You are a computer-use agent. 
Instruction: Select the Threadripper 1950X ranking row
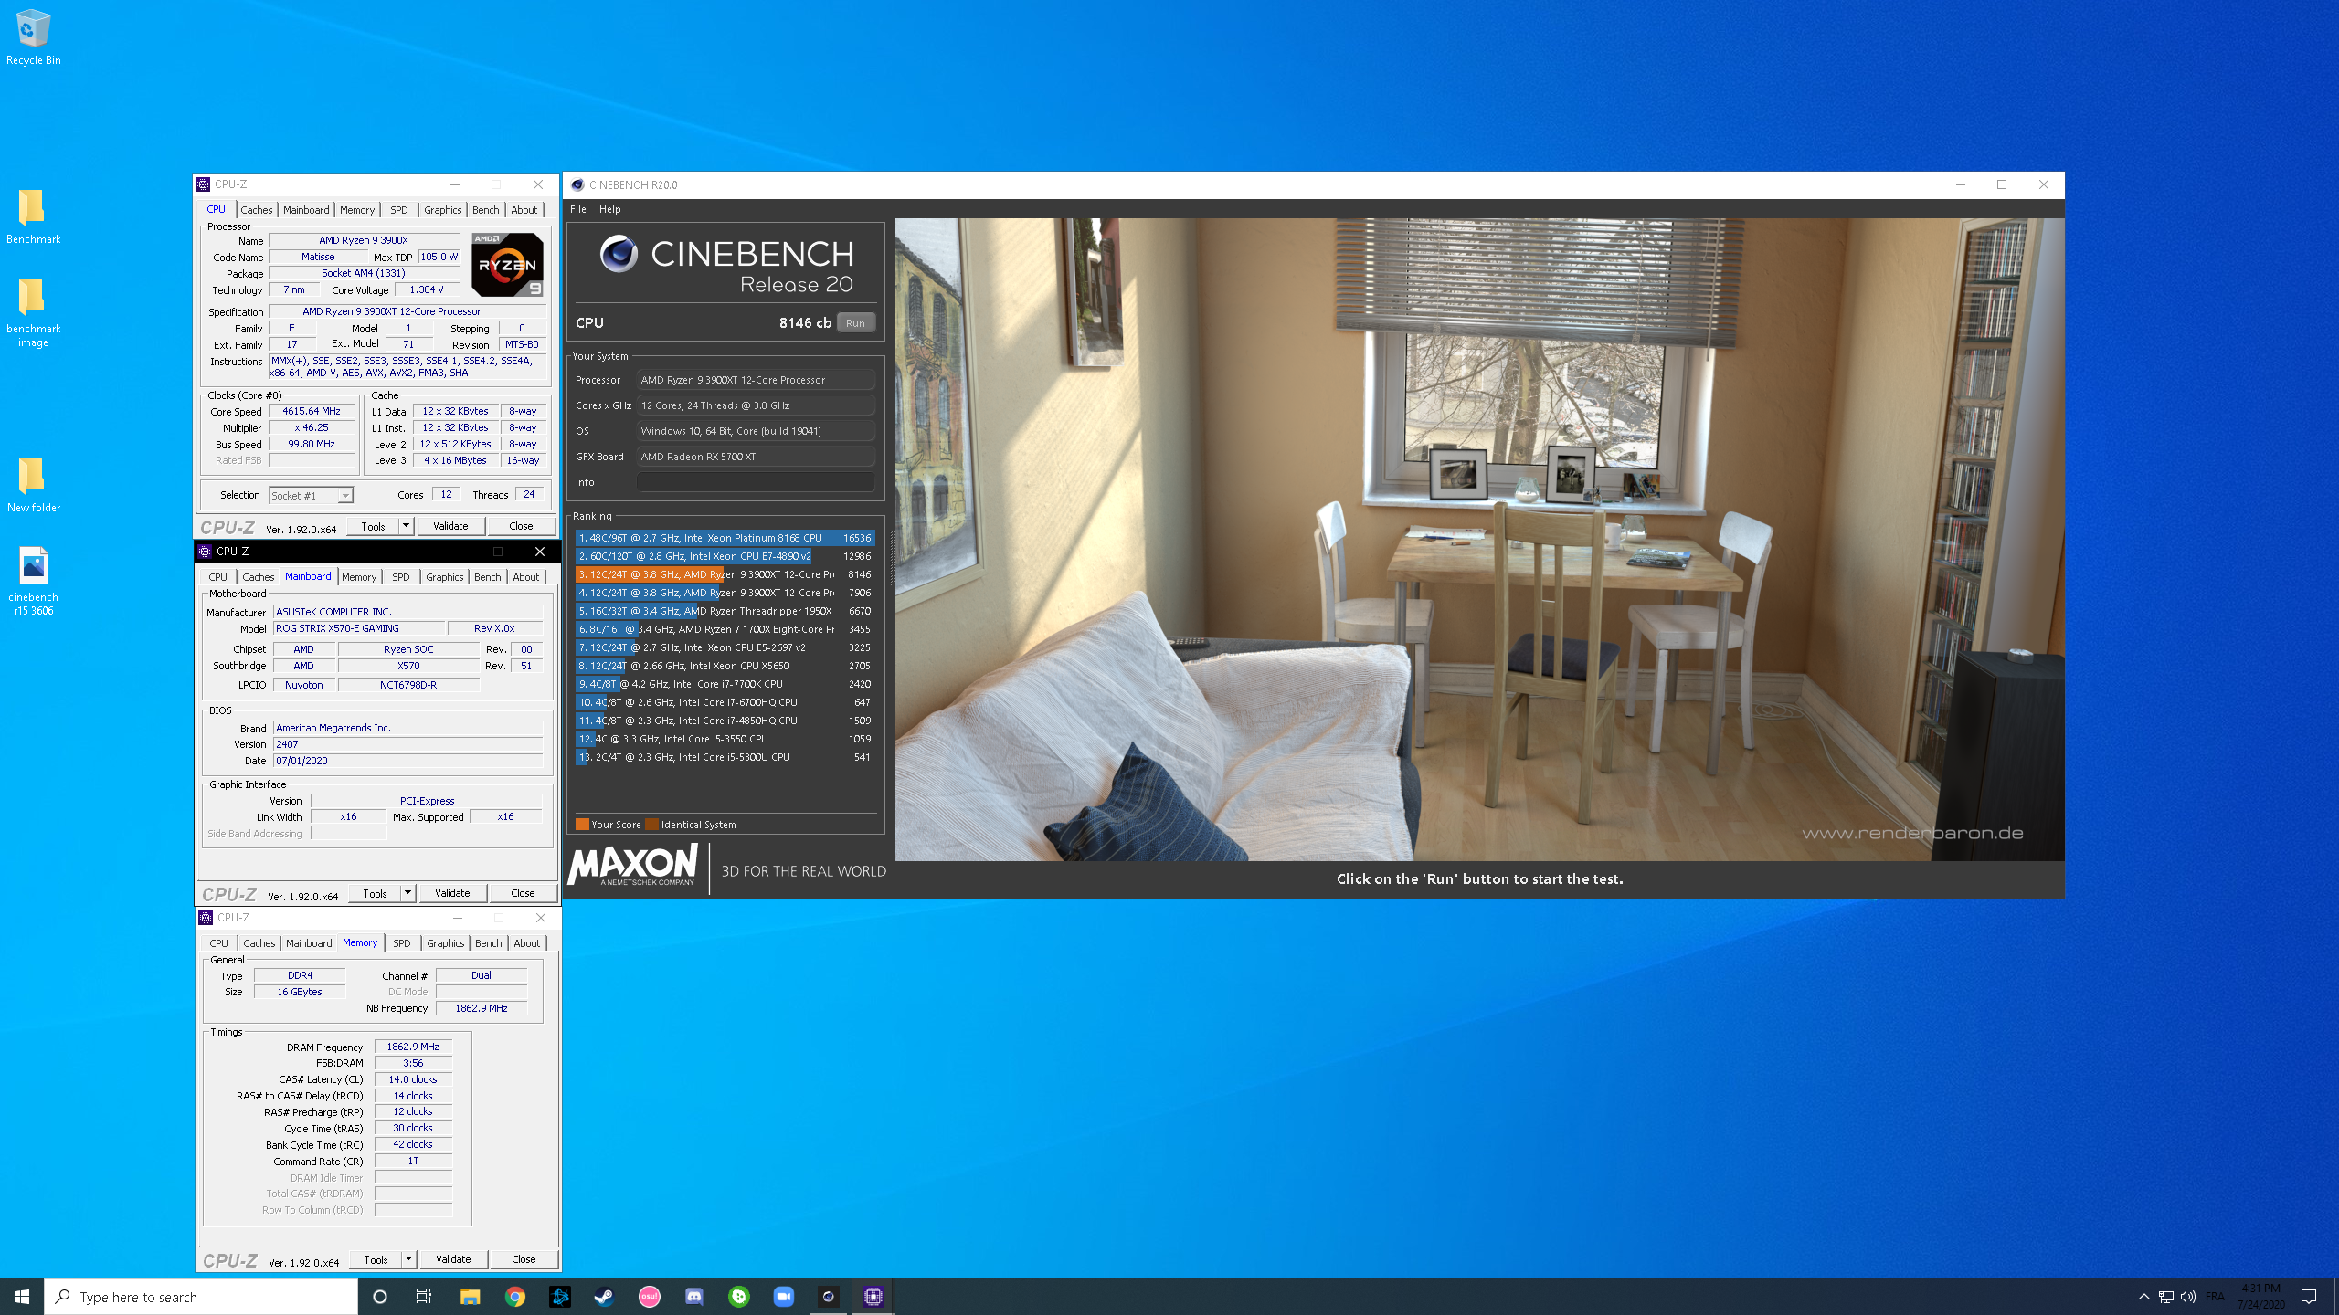725,611
